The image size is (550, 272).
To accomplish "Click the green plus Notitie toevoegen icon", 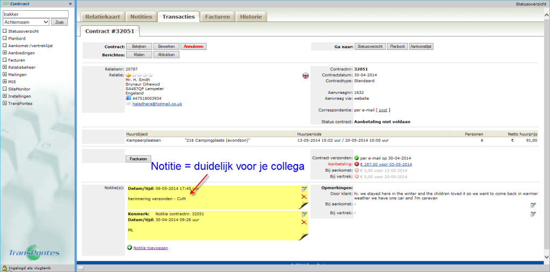I will pyautogui.click(x=129, y=247).
